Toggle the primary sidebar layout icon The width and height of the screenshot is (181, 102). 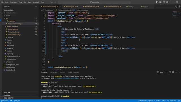click(x=157, y=2)
